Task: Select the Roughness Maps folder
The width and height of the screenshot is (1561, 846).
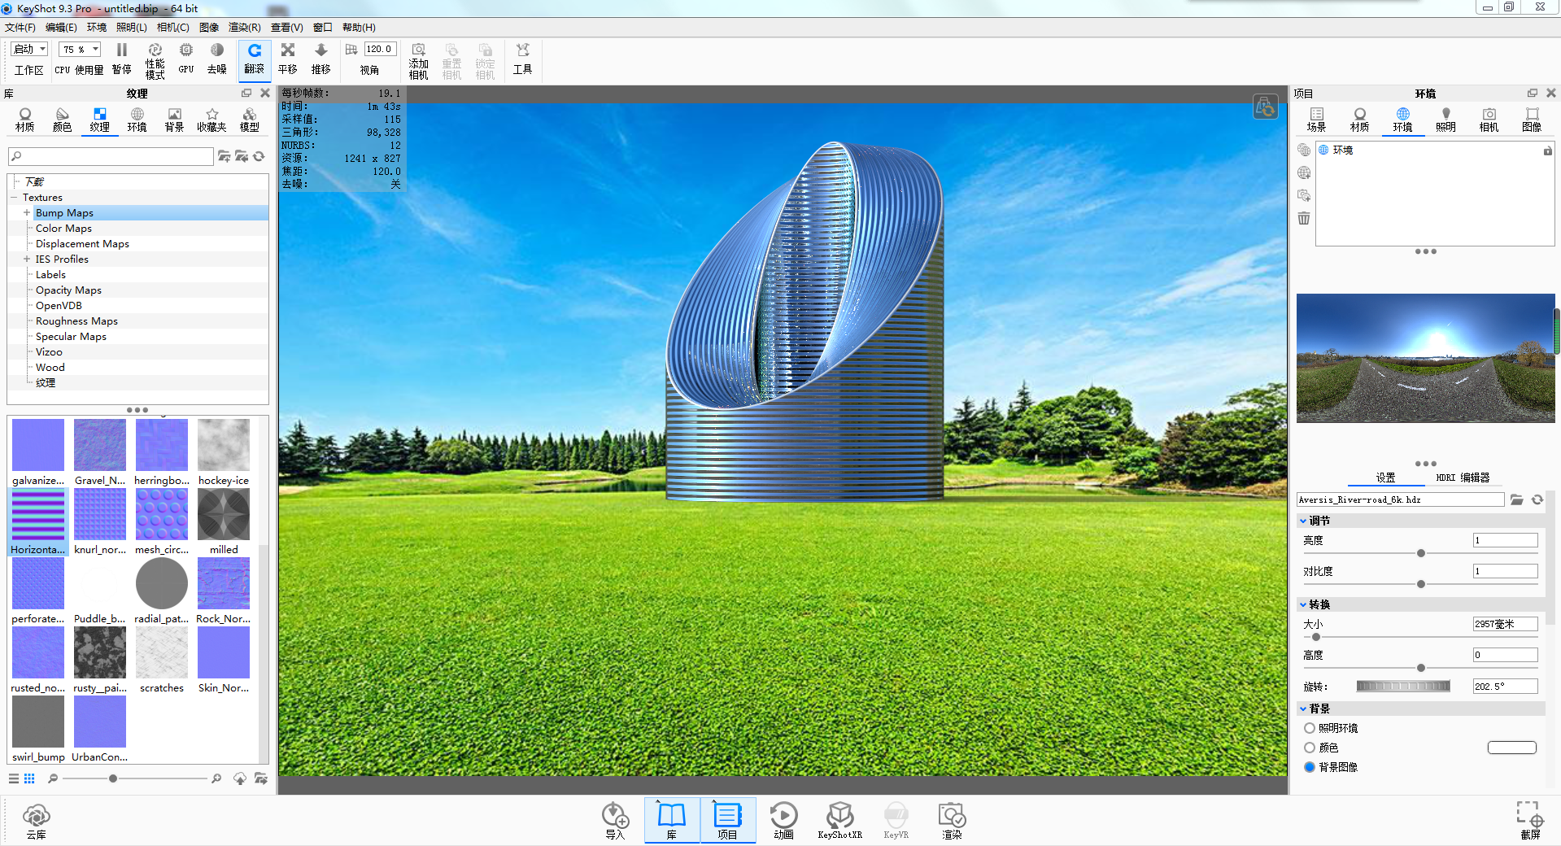Action: pyautogui.click(x=76, y=321)
